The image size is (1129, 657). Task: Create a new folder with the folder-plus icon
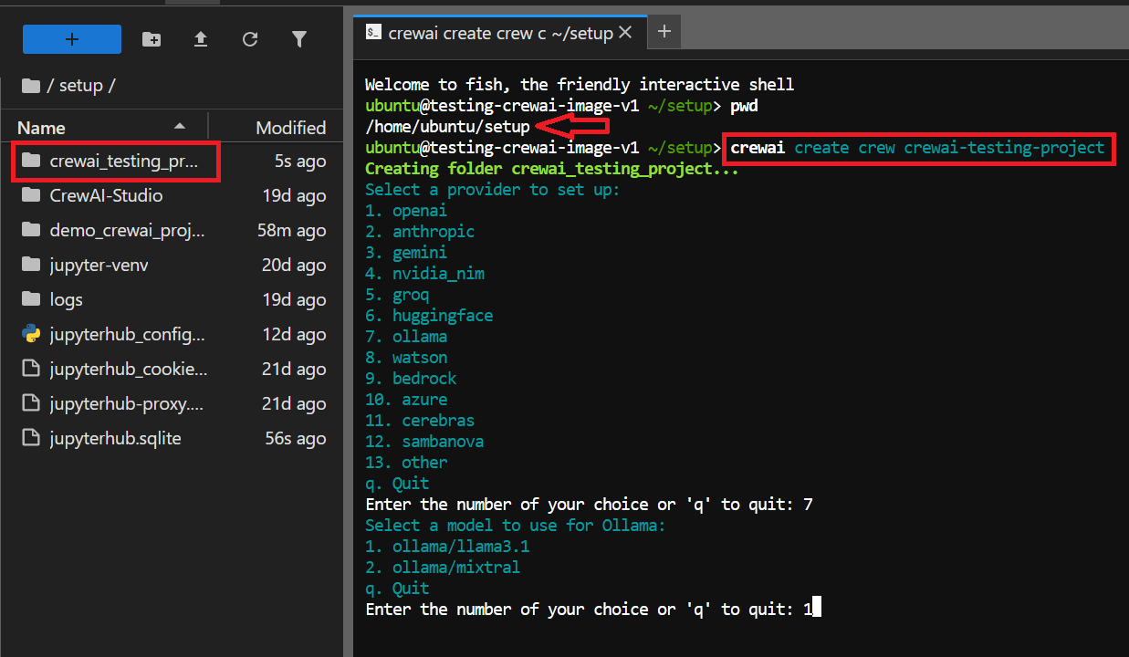coord(152,39)
